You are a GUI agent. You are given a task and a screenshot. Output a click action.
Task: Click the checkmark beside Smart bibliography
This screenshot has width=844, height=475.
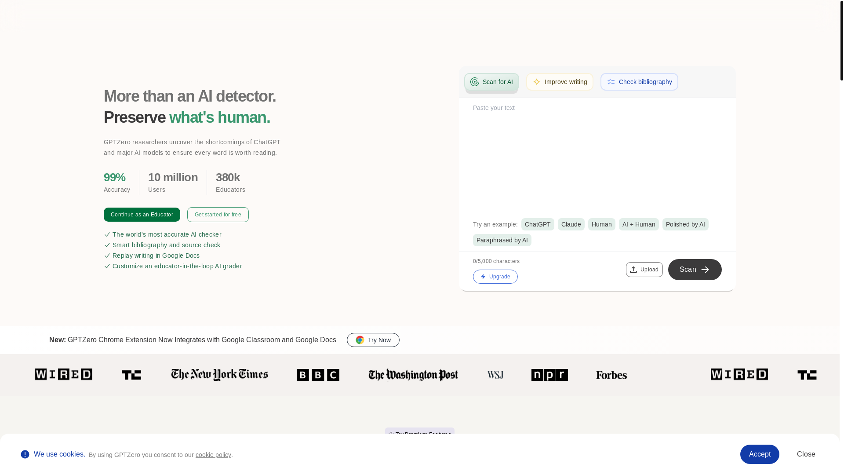(x=107, y=245)
